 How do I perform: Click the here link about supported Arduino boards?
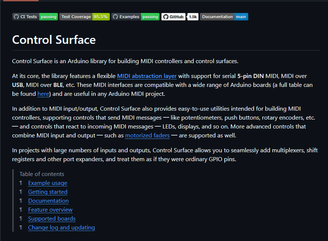(43, 94)
